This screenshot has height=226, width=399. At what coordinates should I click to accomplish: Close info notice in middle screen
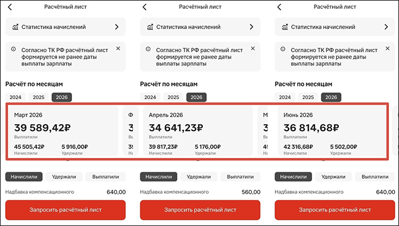[x=253, y=48]
